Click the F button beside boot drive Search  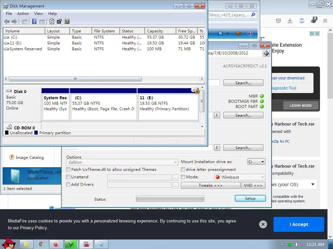tap(217, 115)
